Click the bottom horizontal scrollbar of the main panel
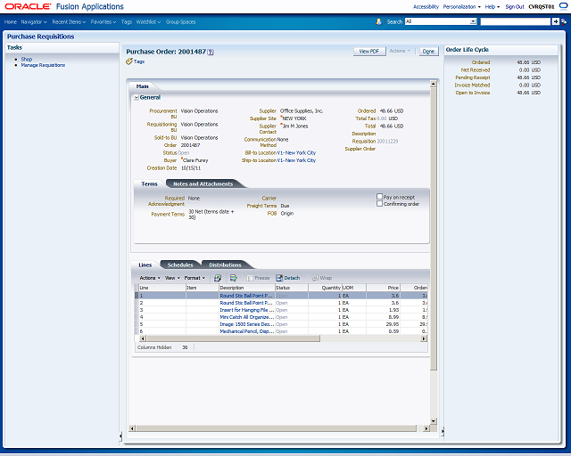571x456 pixels. (279, 428)
